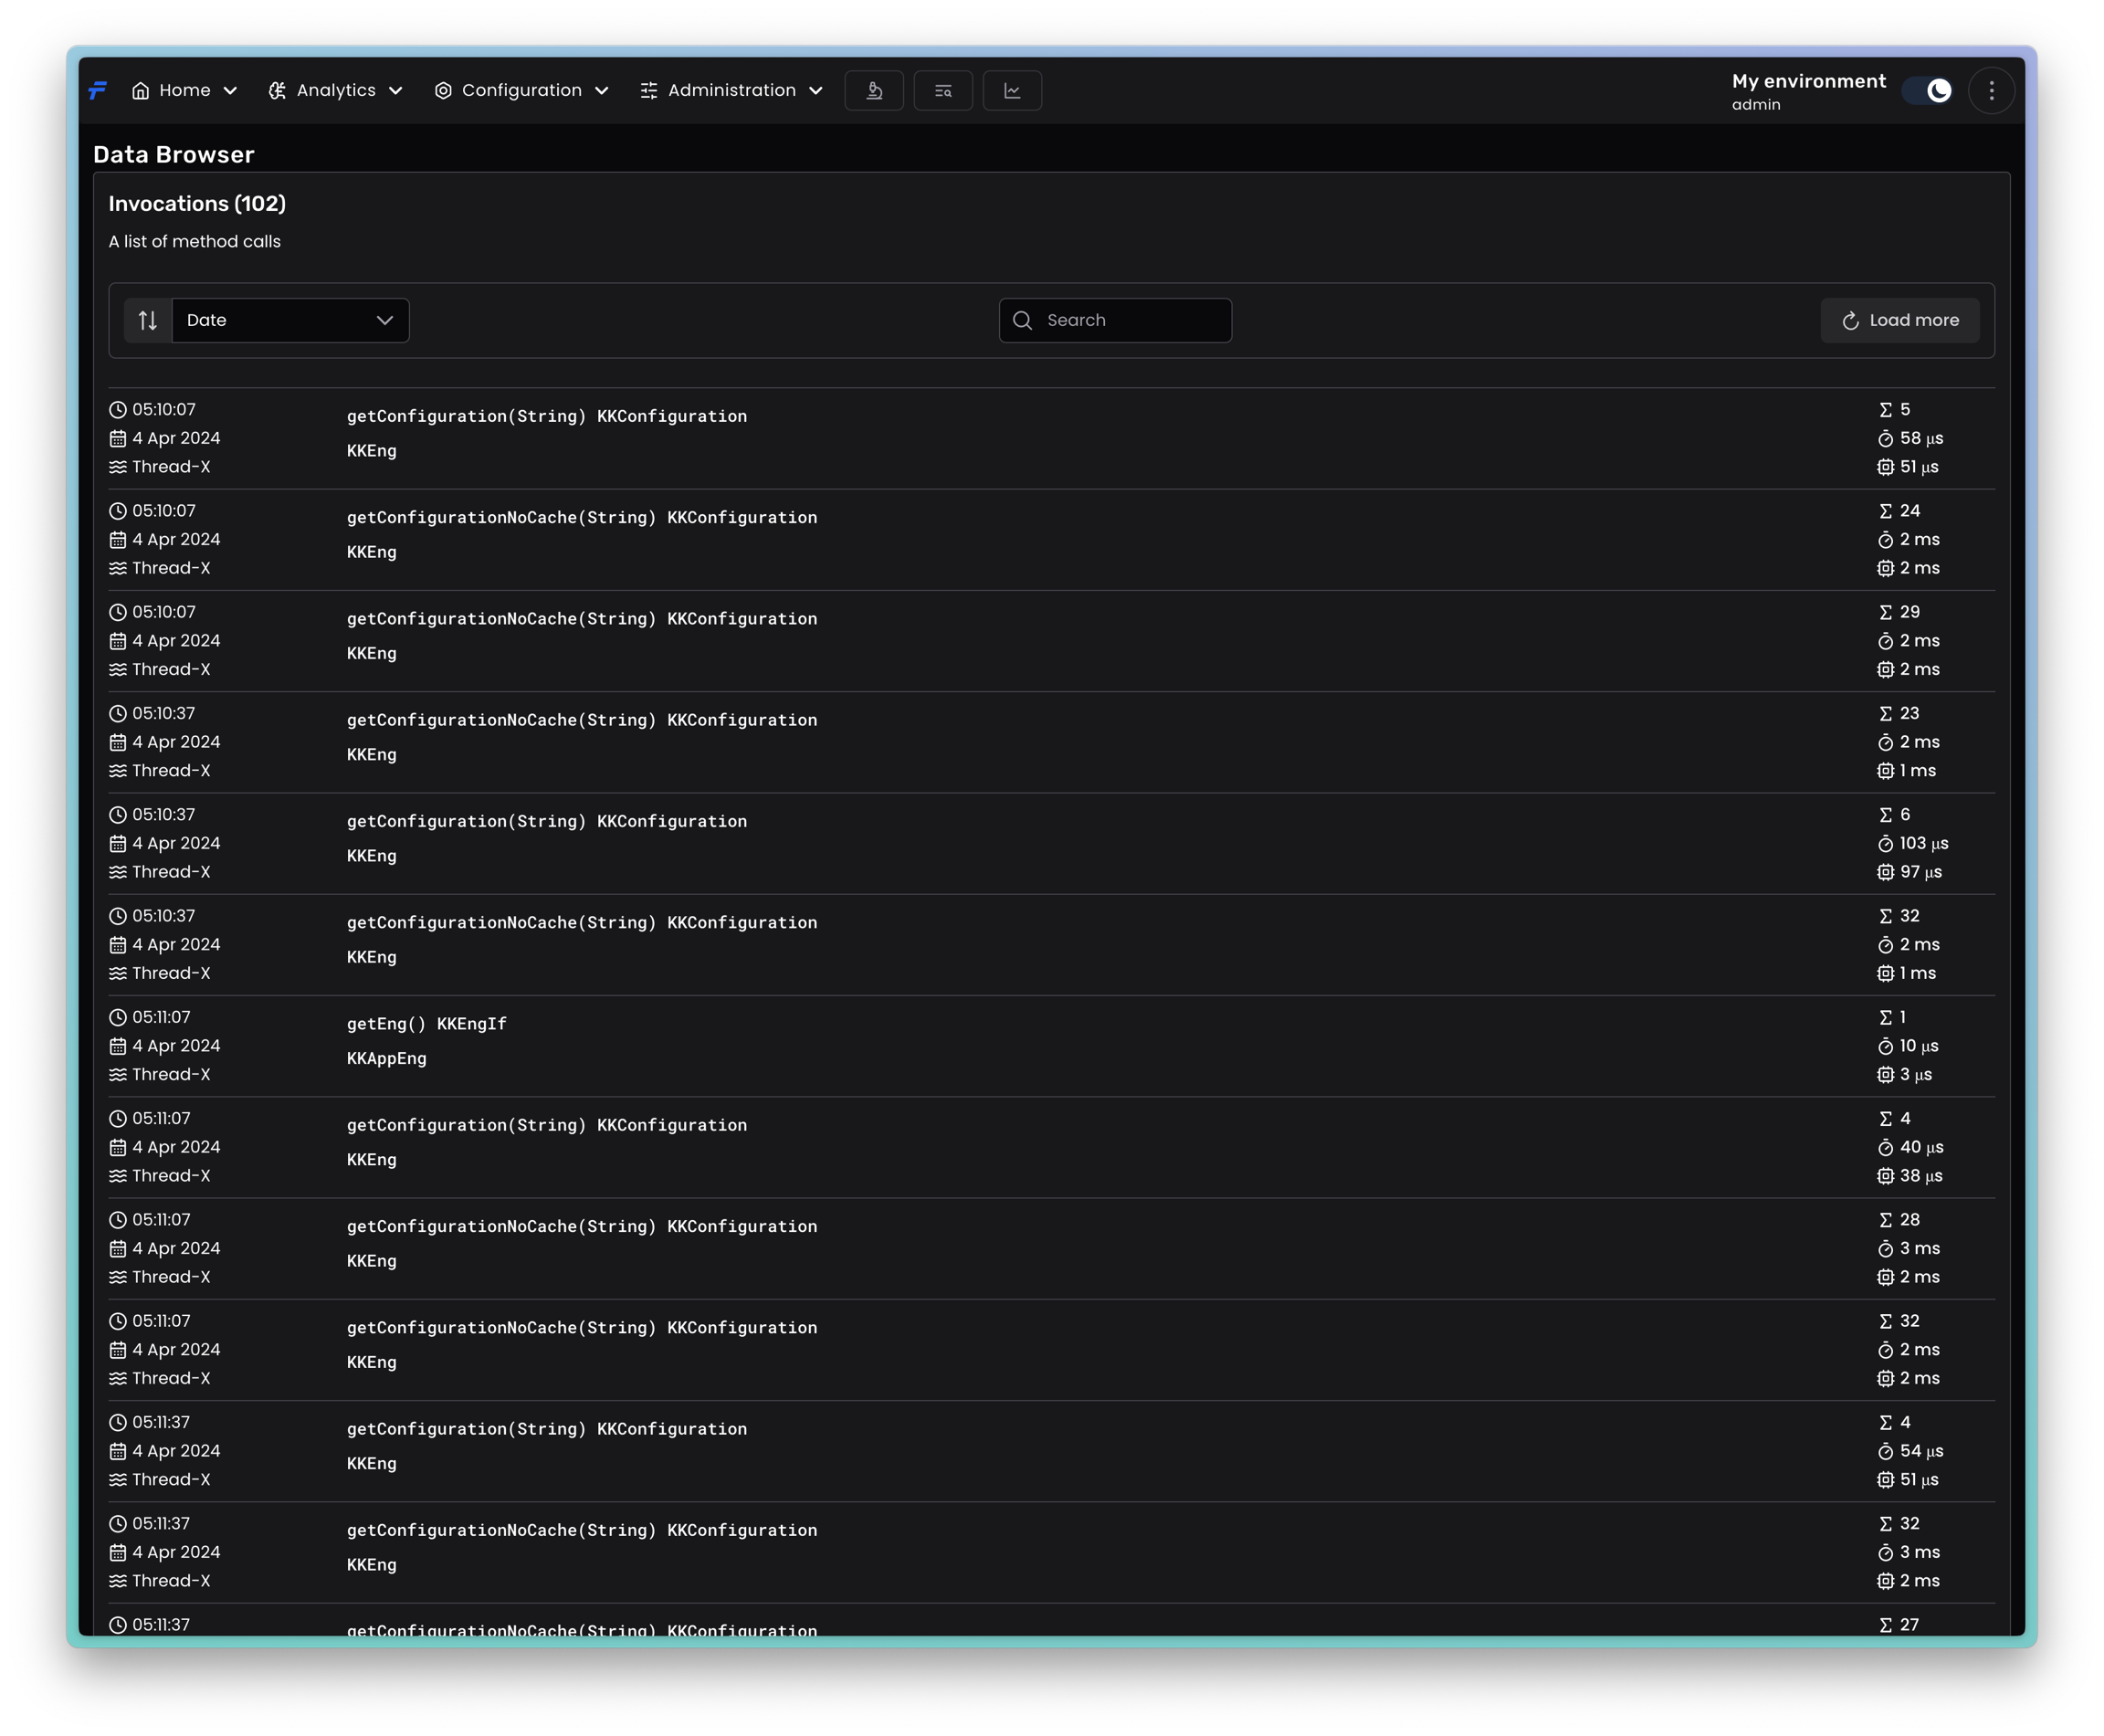Open the getEng() KKEngIf invocation
2104x1736 pixels.
click(x=426, y=1024)
